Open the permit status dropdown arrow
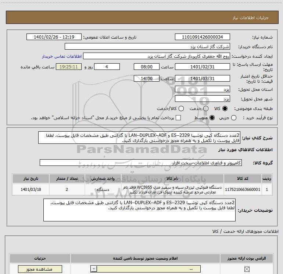 tap(94, 269)
